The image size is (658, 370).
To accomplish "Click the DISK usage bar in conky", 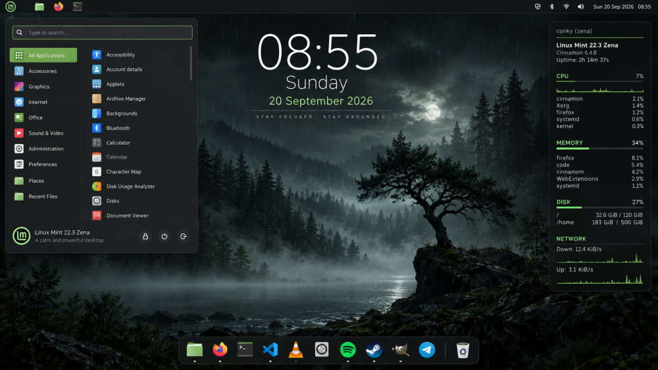I will click(599, 208).
